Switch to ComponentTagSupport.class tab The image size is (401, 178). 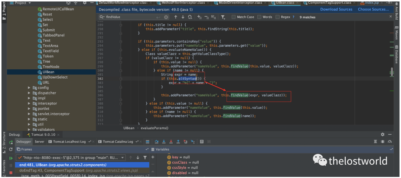[330, 3]
